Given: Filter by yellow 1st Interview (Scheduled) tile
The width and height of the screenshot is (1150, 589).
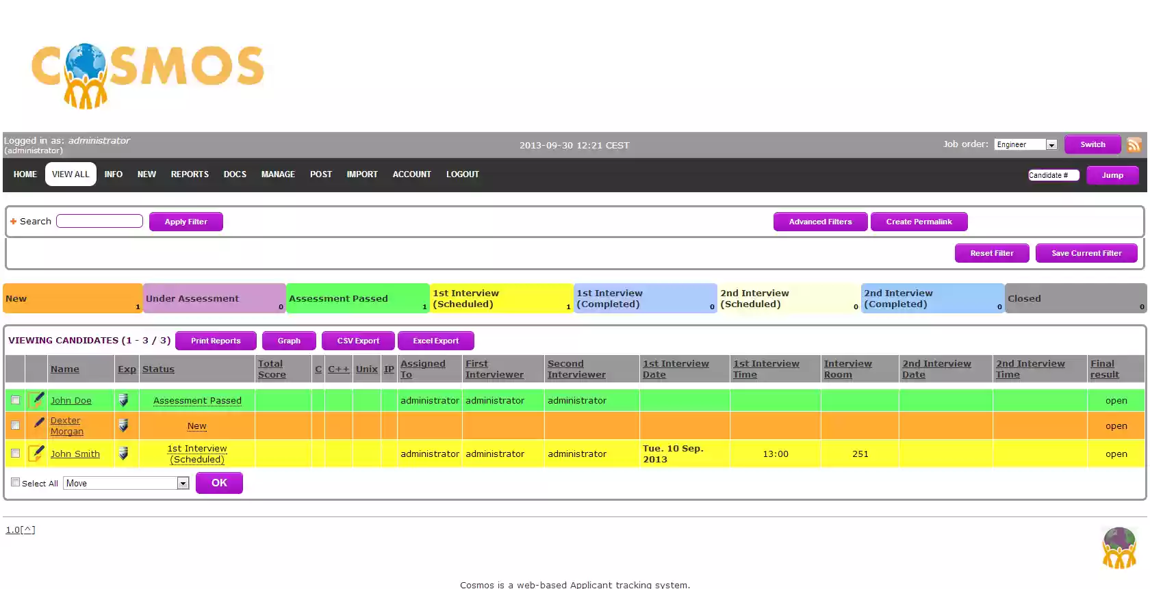Looking at the screenshot, I should click(502, 298).
